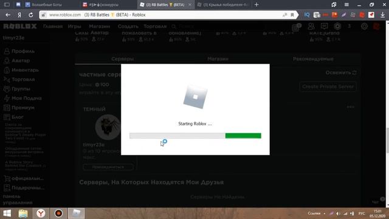Open the Roblox messages icon in header
Image resolution: width=389 pixels, height=219 pixels.
tap(324, 26)
